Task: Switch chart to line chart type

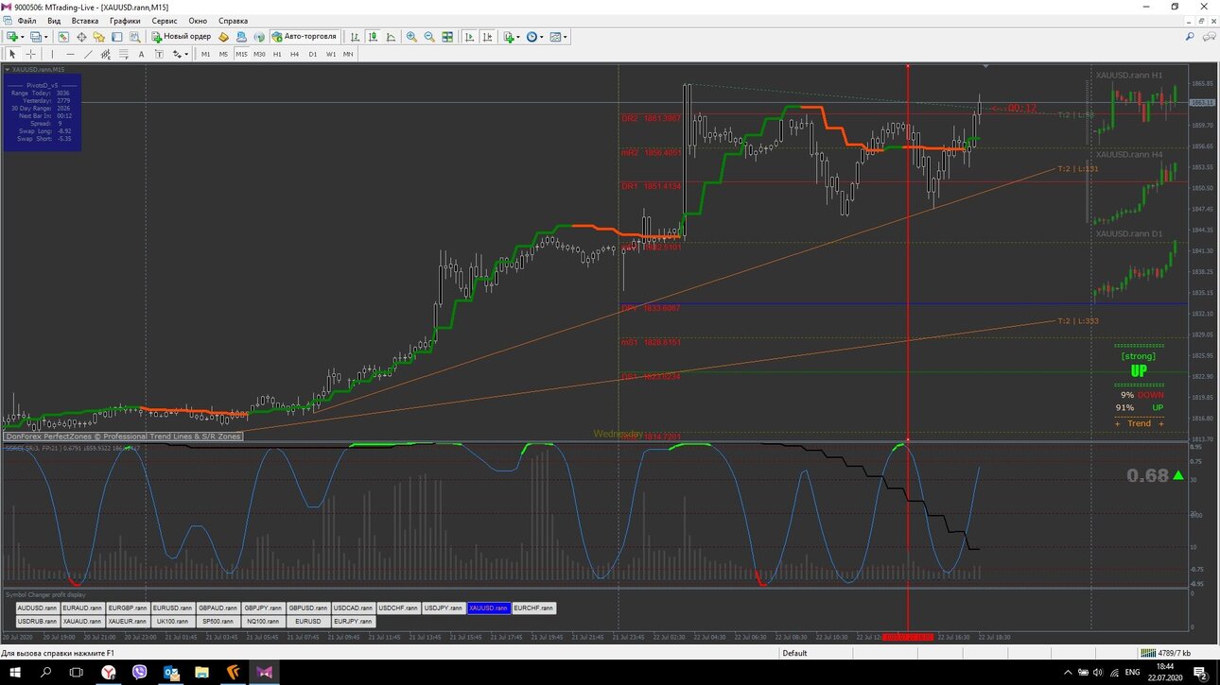Action: coord(391,37)
